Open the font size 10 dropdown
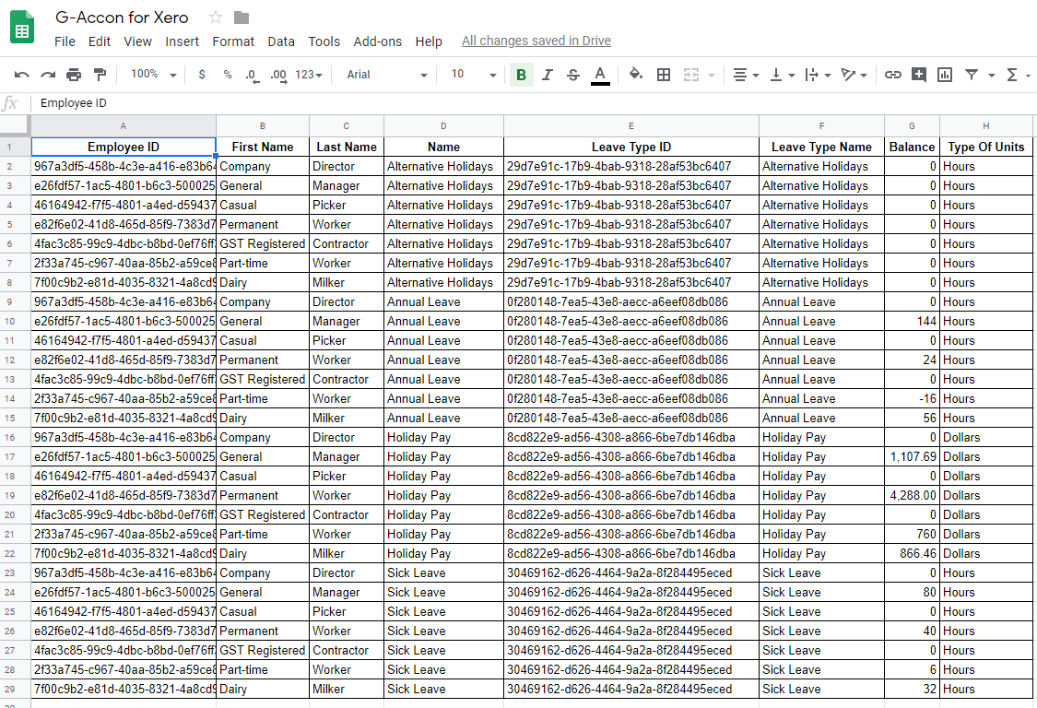 pyautogui.click(x=474, y=75)
